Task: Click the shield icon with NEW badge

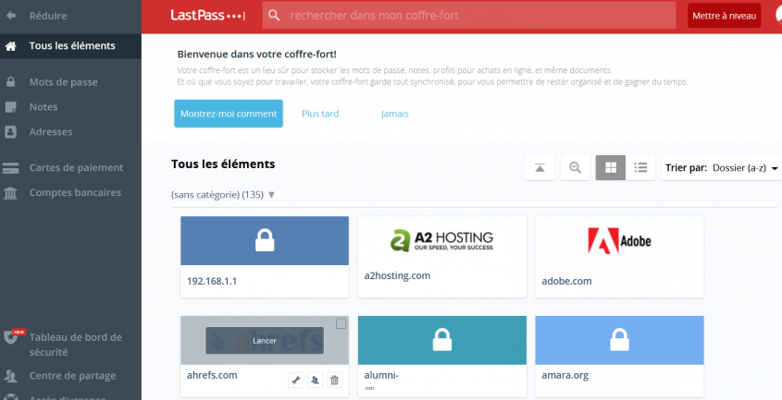Action: coord(12,336)
